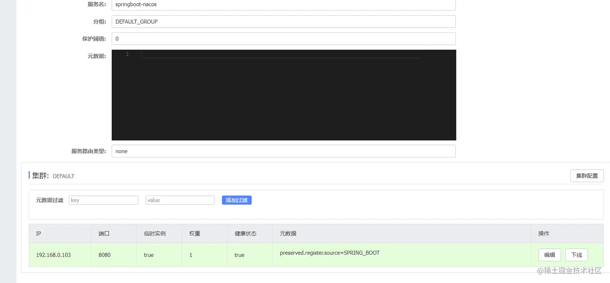This screenshot has width=610, height=283.
Task: Click the IP column header
Action: pyautogui.click(x=38, y=233)
